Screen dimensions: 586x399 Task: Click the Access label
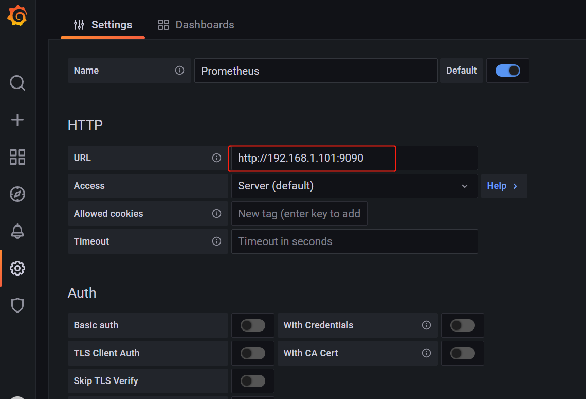click(89, 186)
